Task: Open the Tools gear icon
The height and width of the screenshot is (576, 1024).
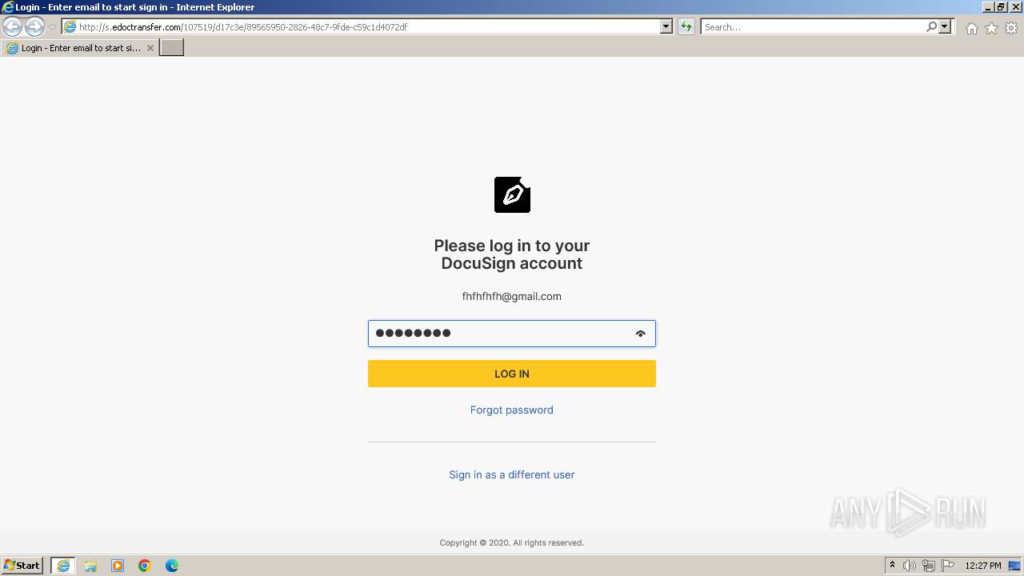Action: (1011, 28)
